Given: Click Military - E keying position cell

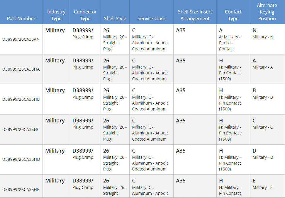Looking at the screenshot, I should [x=263, y=187].
